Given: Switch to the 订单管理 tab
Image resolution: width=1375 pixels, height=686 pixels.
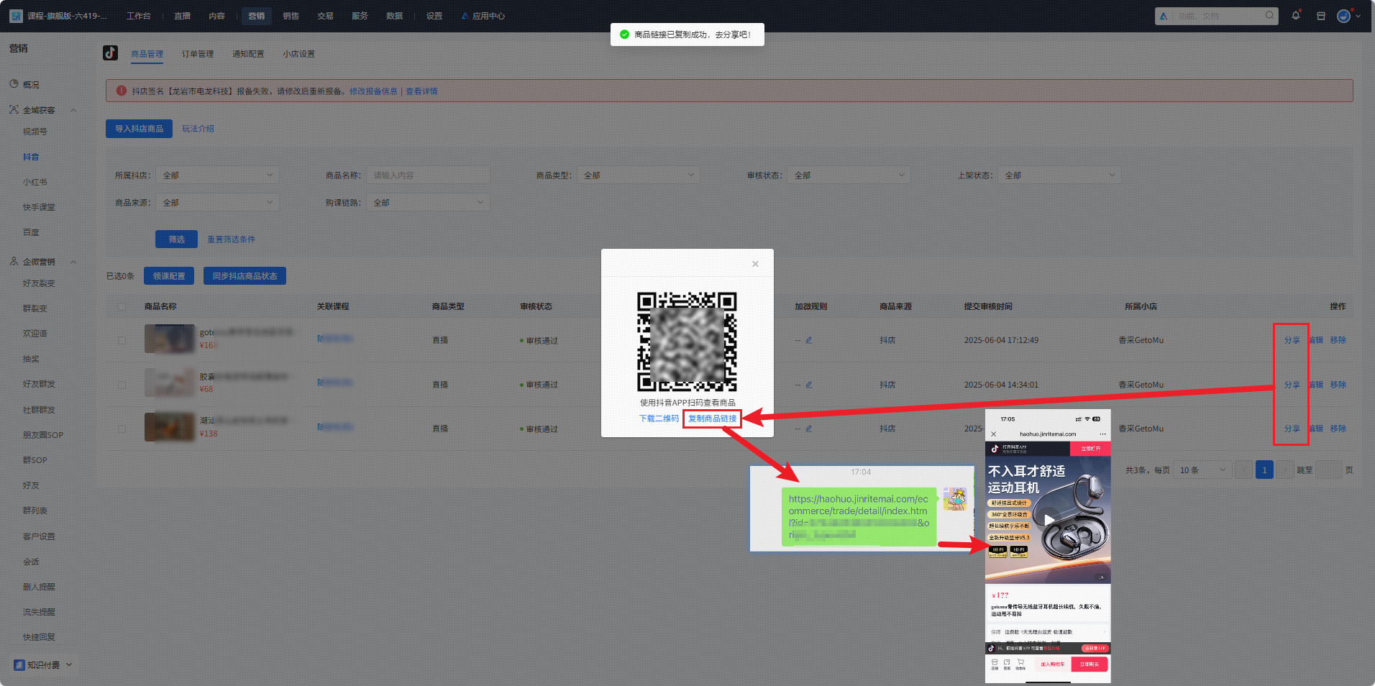Looking at the screenshot, I should (198, 54).
